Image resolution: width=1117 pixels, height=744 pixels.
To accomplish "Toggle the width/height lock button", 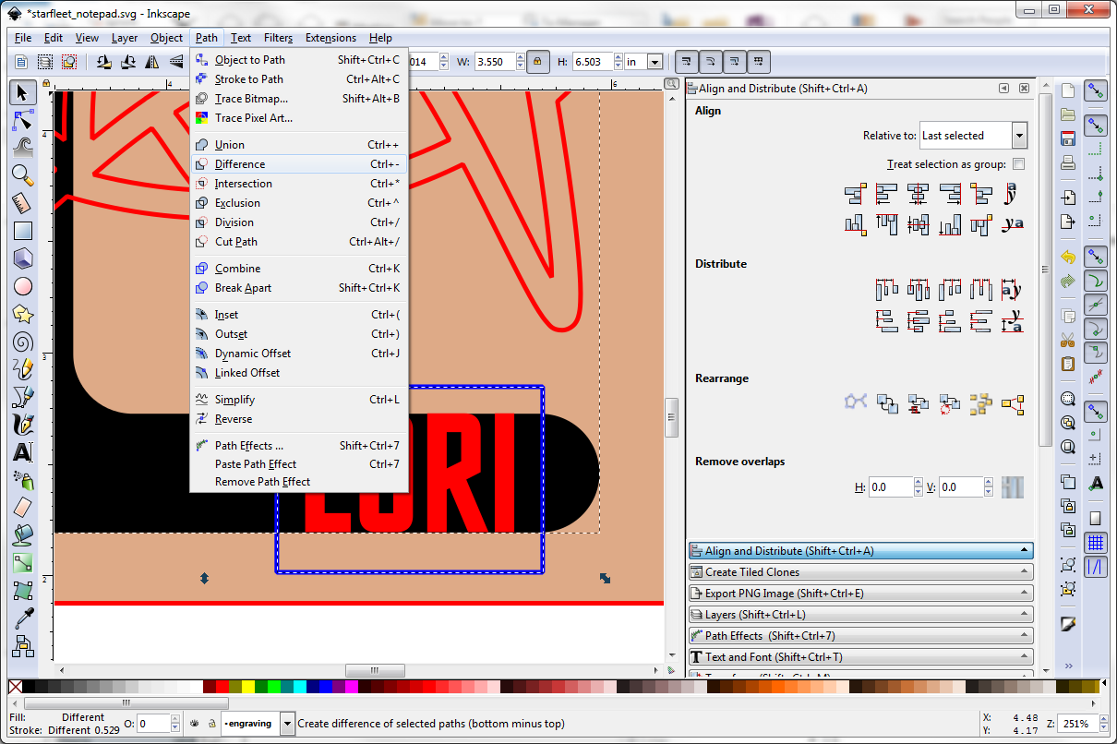I will [537, 62].
